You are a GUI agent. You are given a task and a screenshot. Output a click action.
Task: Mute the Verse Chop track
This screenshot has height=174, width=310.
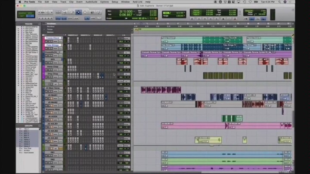tap(51, 70)
